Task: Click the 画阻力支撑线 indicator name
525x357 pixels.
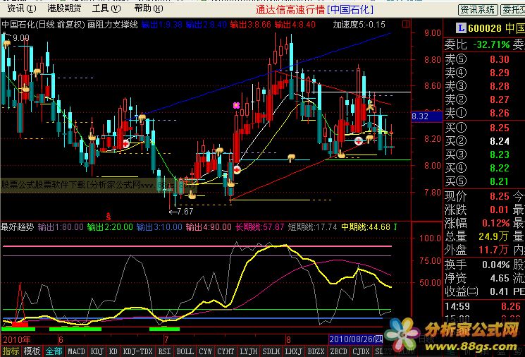Action: (x=113, y=25)
